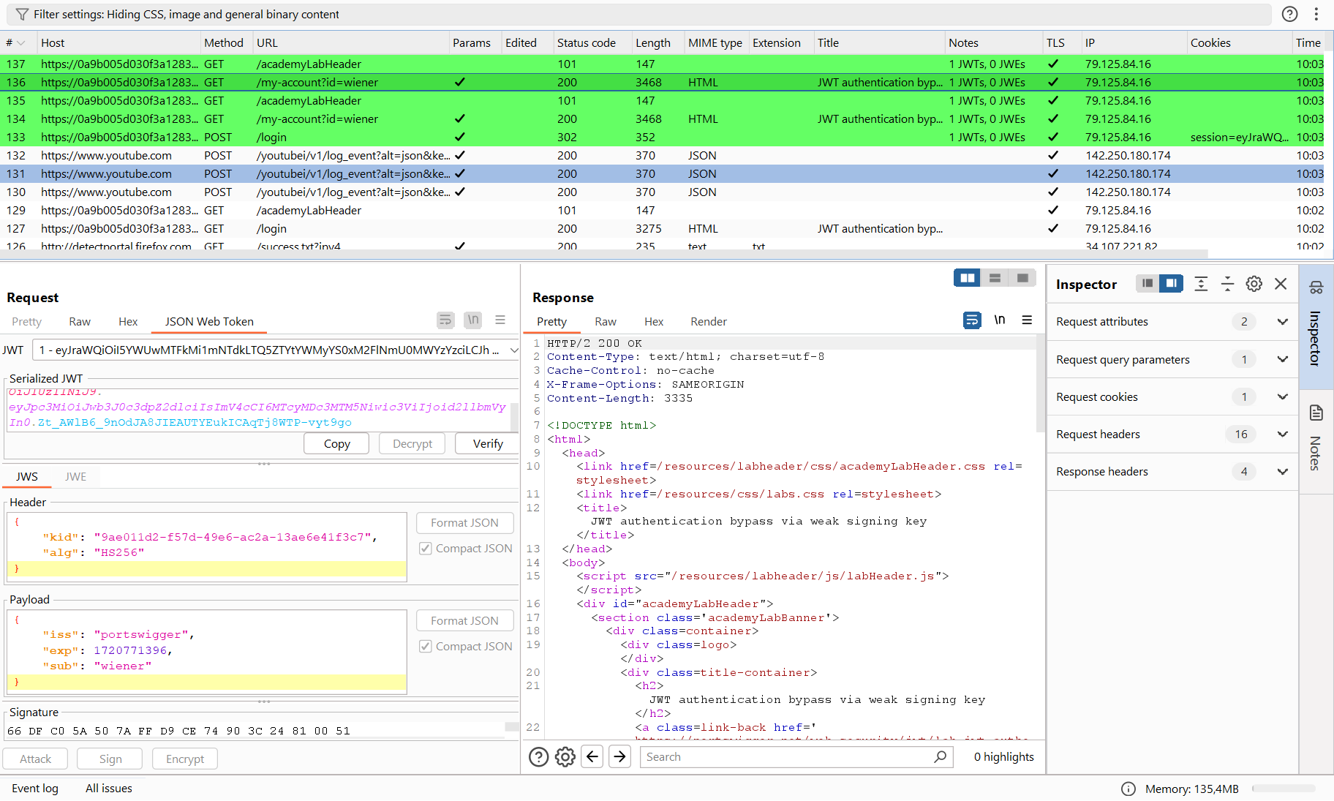Click the Attack button
The image size is (1334, 801).
(x=35, y=759)
